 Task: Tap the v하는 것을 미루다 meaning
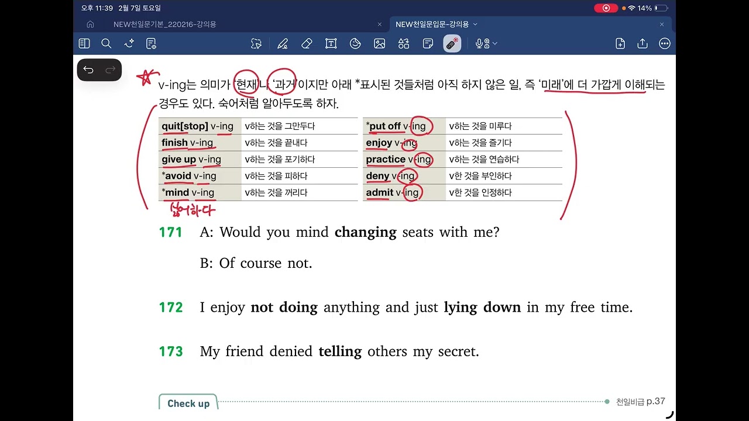tap(480, 126)
